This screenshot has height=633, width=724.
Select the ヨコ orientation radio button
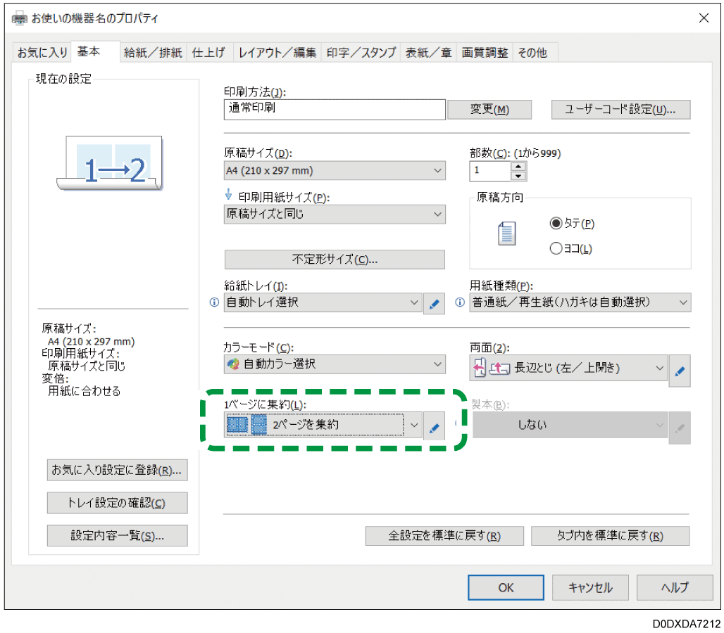[556, 248]
